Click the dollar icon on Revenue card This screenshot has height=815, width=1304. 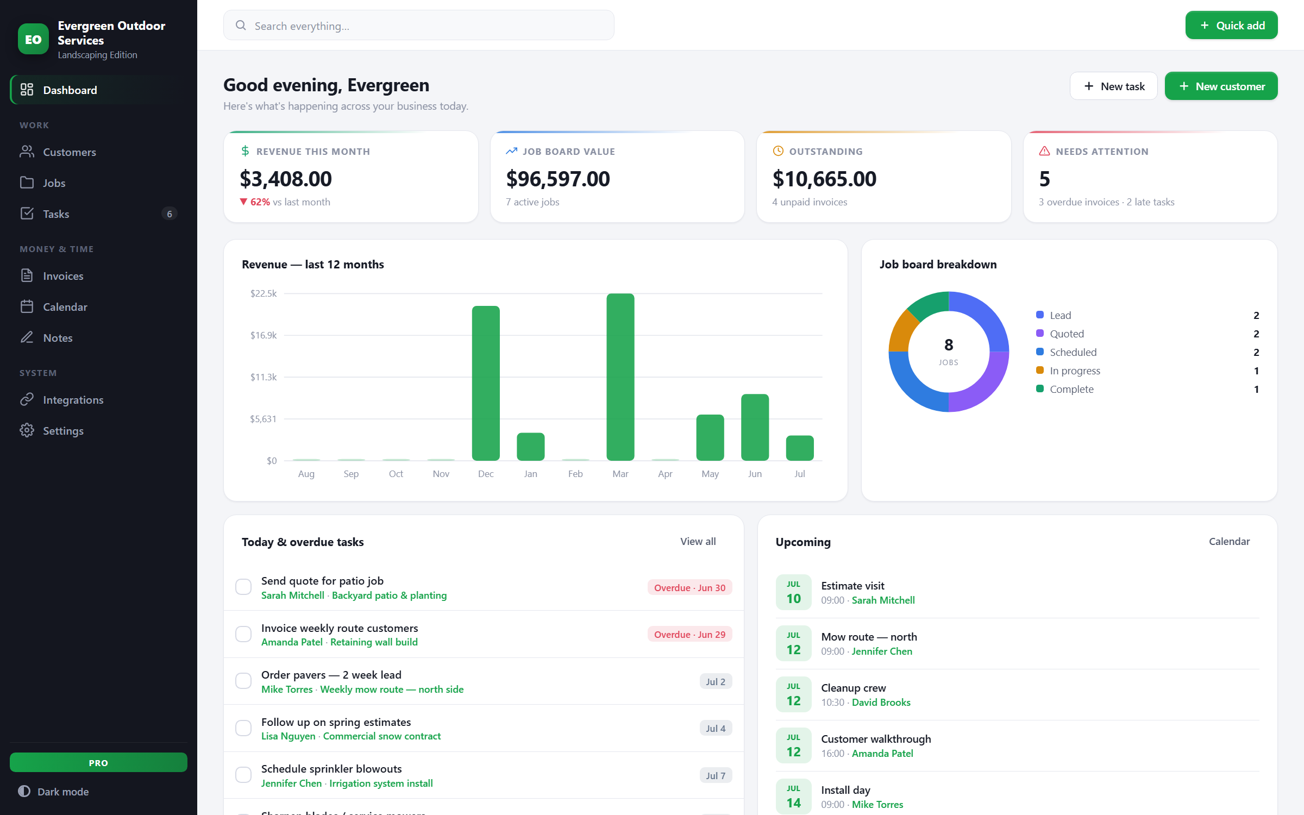pyautogui.click(x=245, y=151)
